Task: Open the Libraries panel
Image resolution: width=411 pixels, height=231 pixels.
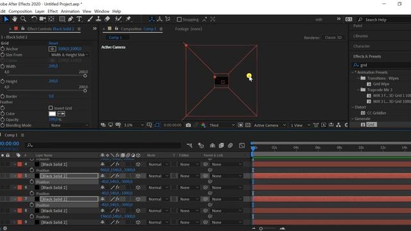Action: pyautogui.click(x=360, y=36)
